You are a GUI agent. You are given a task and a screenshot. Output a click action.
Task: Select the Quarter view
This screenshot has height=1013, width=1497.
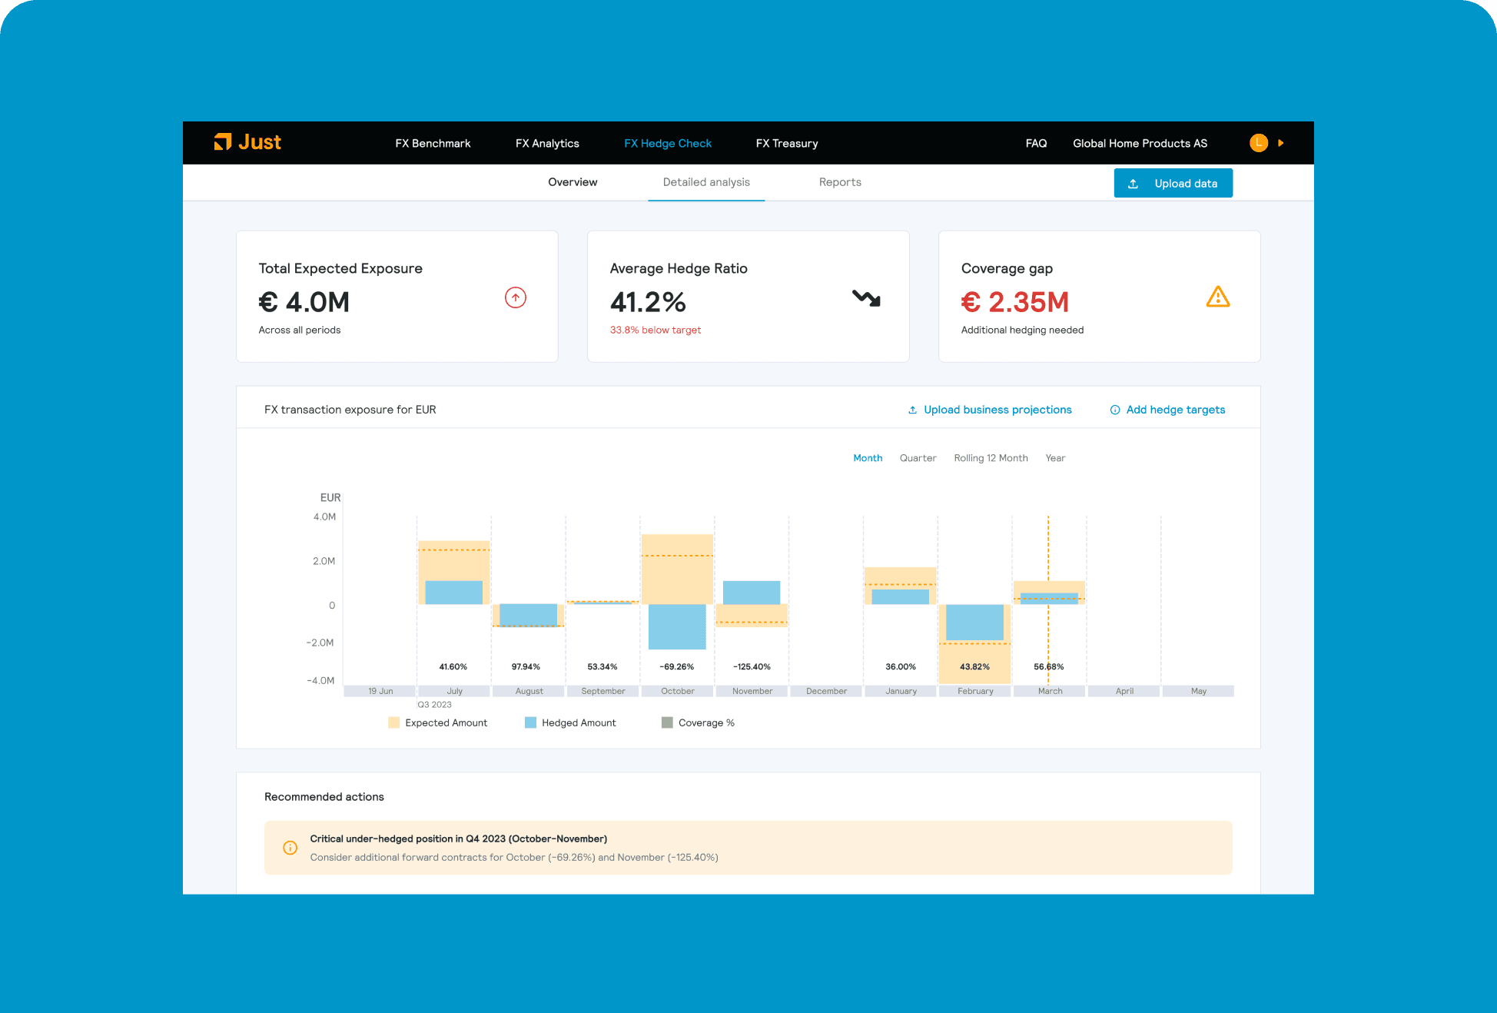coord(918,458)
